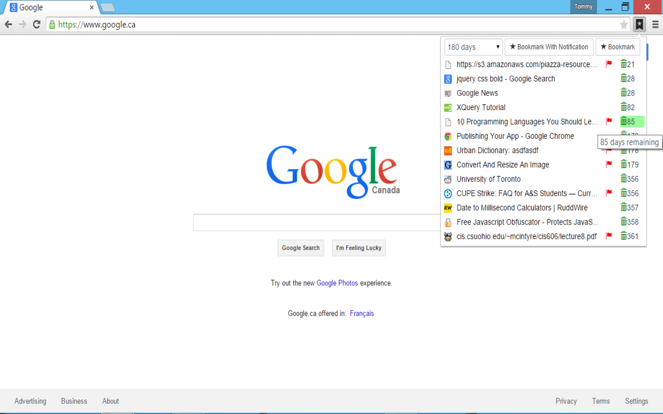
Task: Delete the CUPE Strike bookmark with its trash icon
Action: click(624, 193)
